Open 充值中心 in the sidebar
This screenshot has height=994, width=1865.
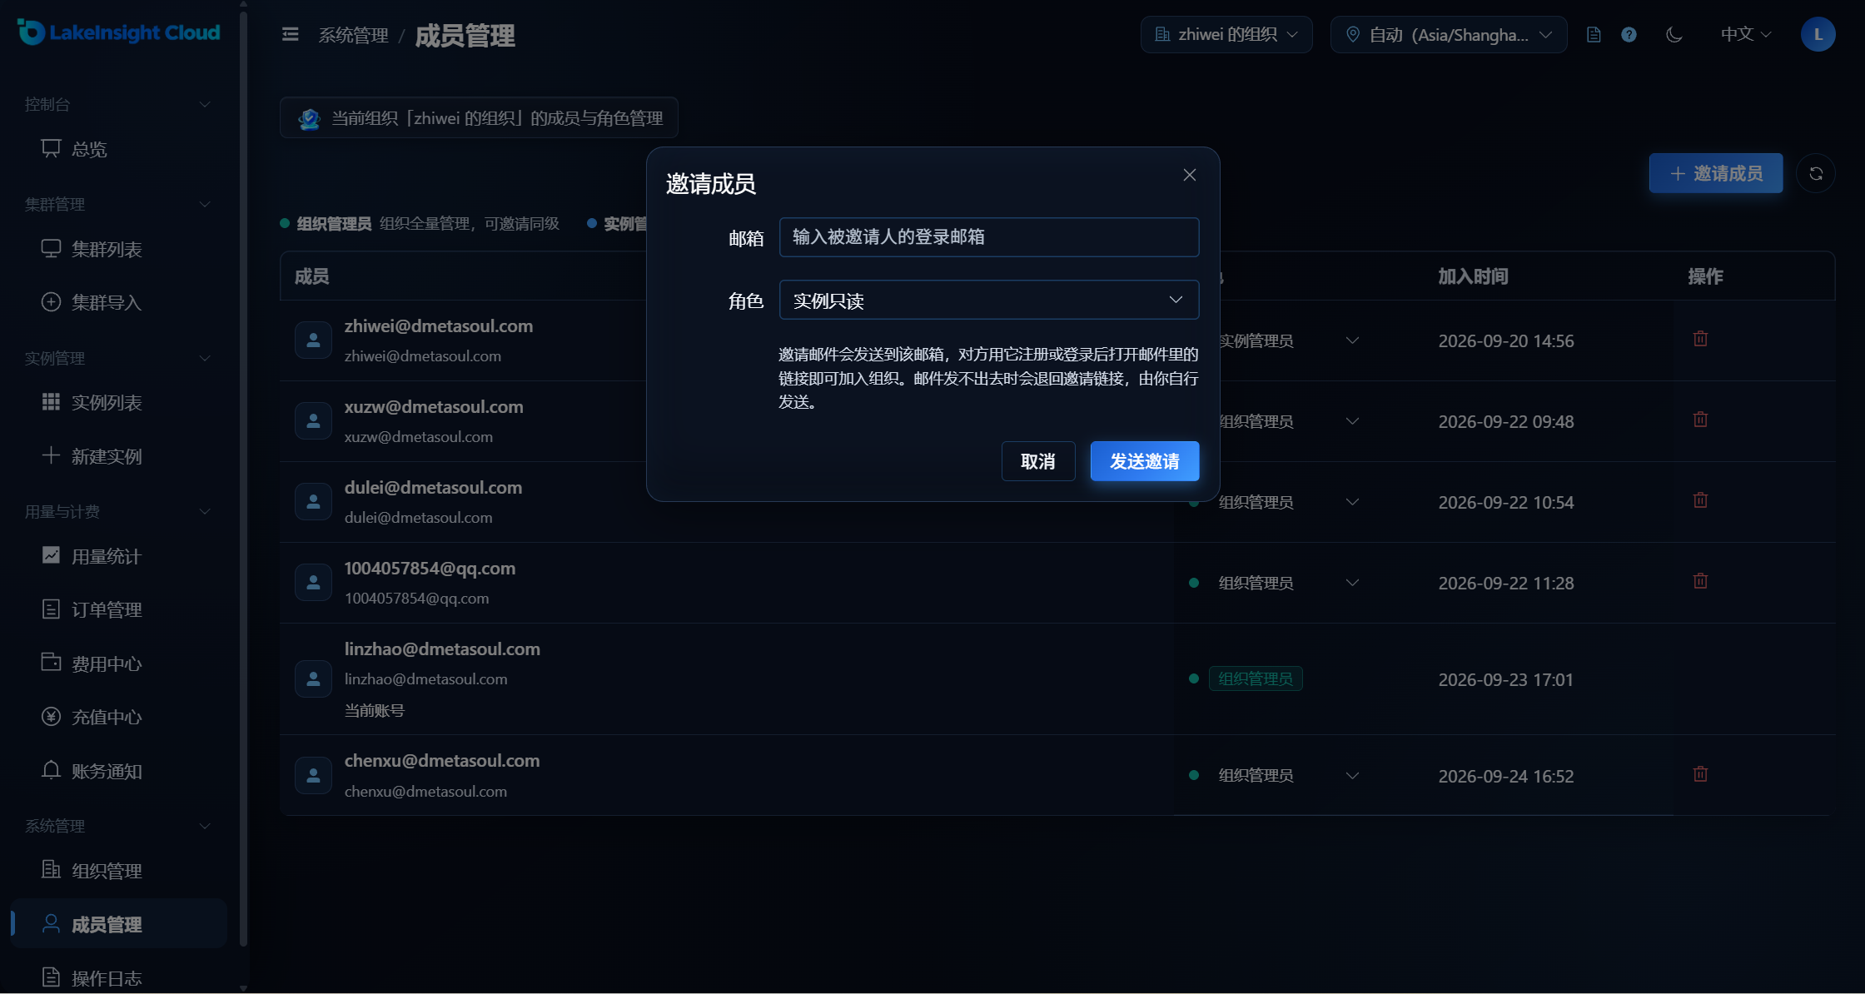118,717
